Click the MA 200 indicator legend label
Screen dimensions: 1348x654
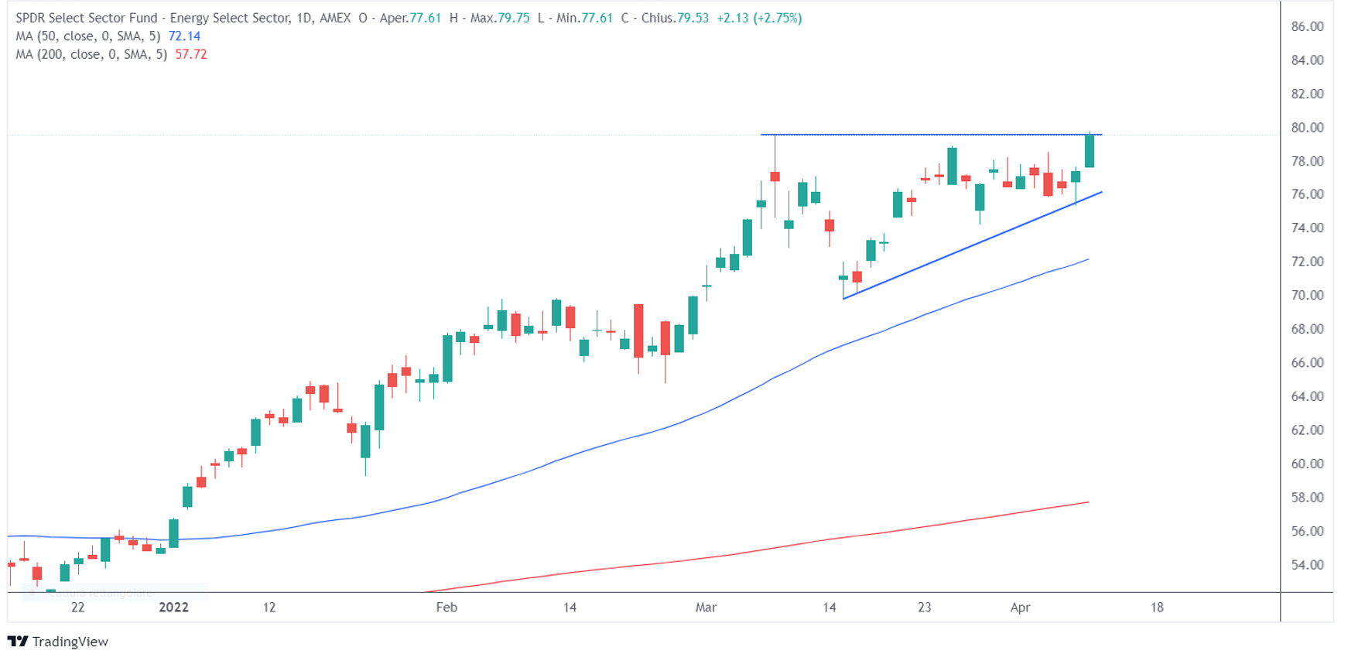pyautogui.click(x=91, y=54)
